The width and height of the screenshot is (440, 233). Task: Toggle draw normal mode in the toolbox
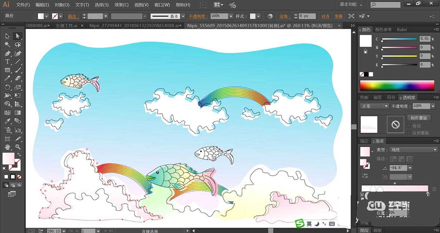pos(6,185)
